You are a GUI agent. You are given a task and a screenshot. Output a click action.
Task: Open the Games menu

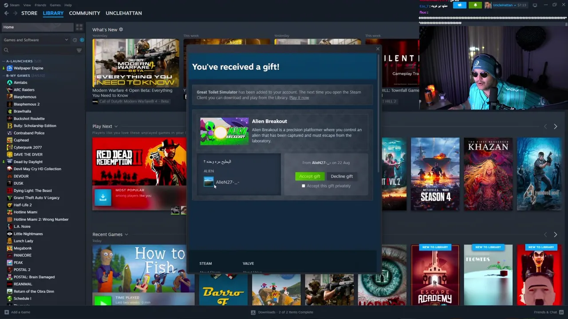(55, 5)
